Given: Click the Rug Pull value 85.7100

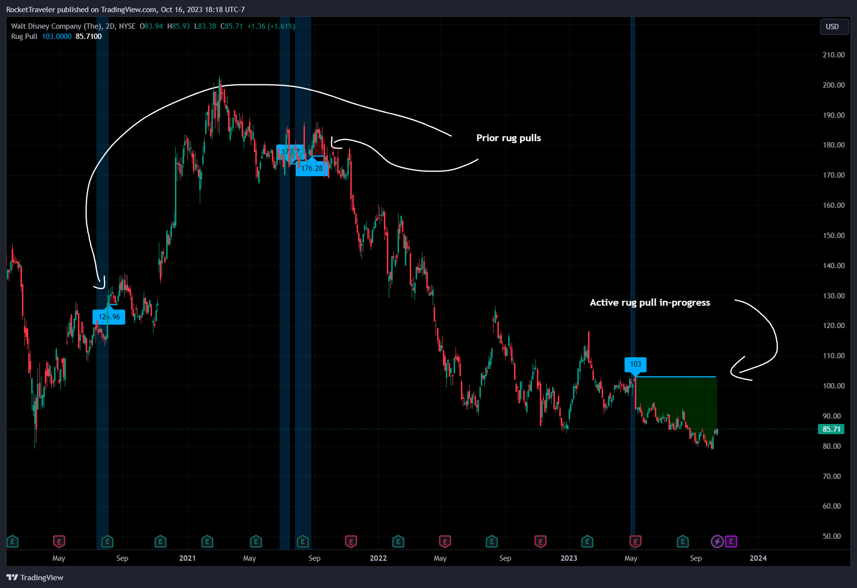Looking at the screenshot, I should pyautogui.click(x=89, y=37).
